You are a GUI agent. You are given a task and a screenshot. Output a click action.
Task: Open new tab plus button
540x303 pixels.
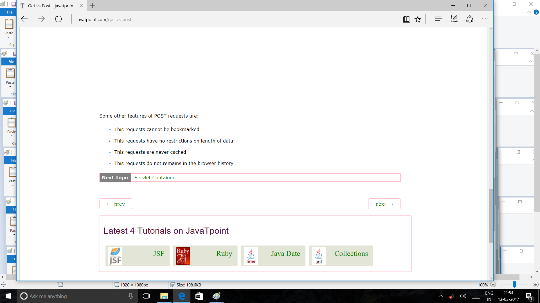[92, 6]
